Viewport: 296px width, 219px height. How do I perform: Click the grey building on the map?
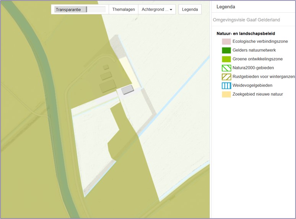[128, 90]
